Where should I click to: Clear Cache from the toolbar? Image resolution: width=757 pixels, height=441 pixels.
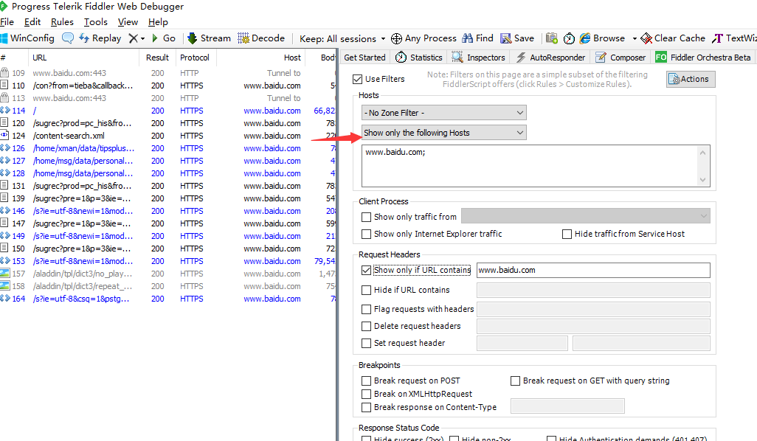coord(673,38)
